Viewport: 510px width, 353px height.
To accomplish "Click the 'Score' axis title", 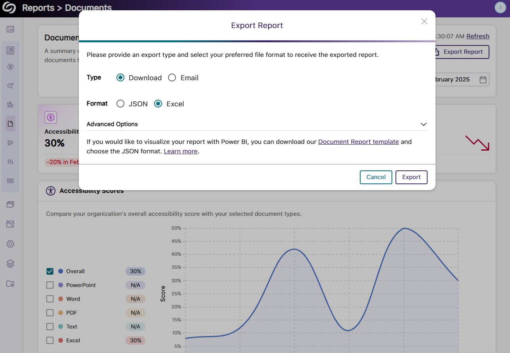I will [163, 294].
